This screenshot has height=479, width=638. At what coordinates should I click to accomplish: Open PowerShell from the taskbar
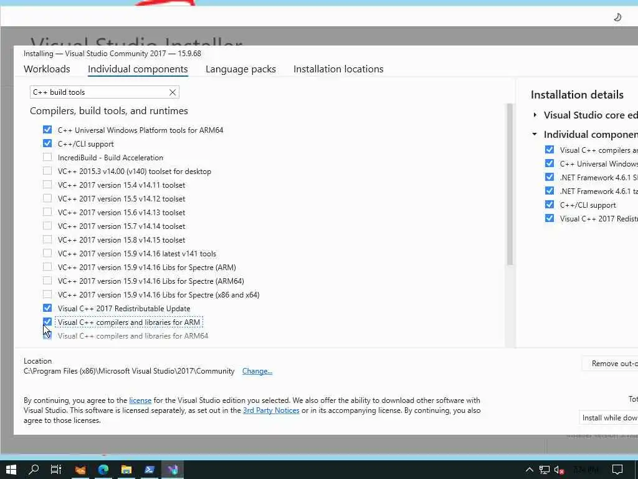coord(150,470)
